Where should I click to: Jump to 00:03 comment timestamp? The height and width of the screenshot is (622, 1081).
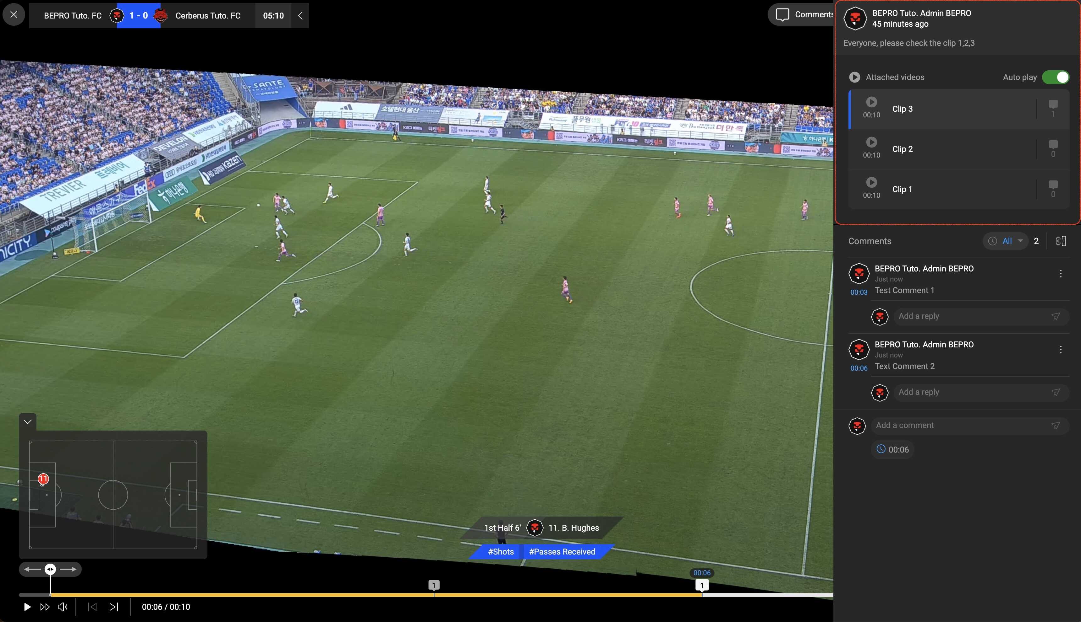859,292
